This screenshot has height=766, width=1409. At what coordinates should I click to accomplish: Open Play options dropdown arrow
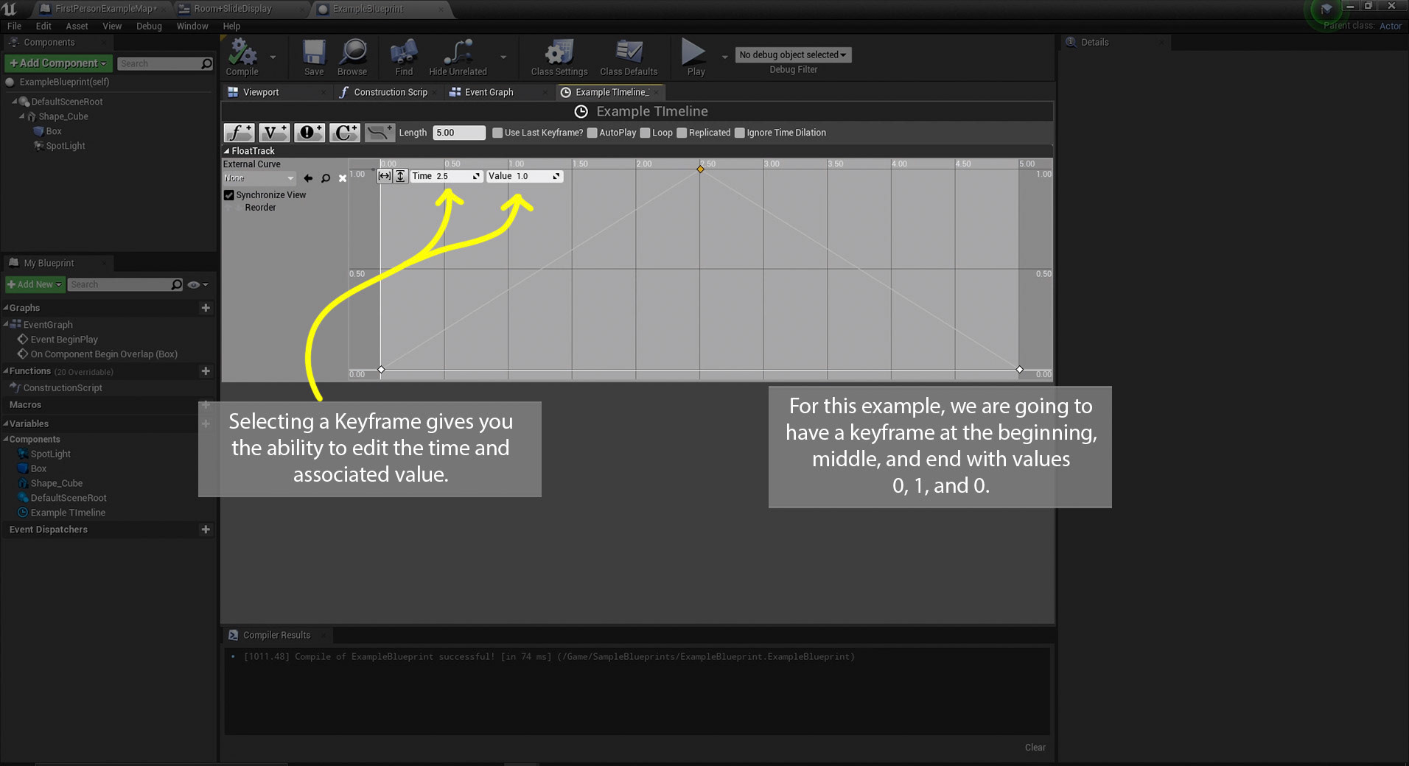[724, 57]
